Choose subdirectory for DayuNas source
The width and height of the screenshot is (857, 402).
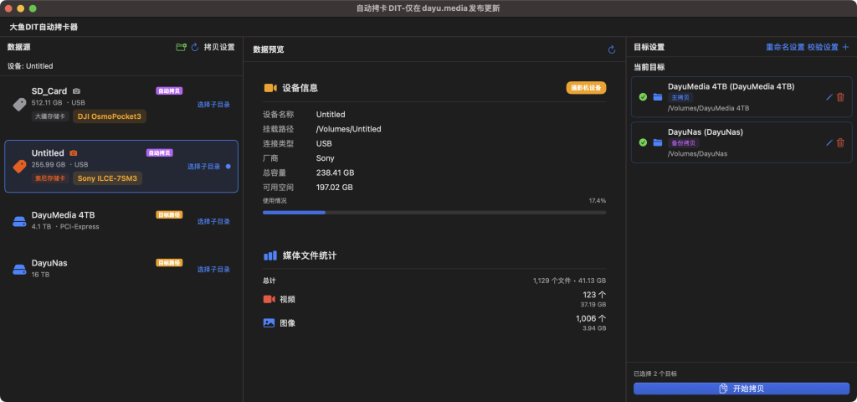[x=213, y=270]
